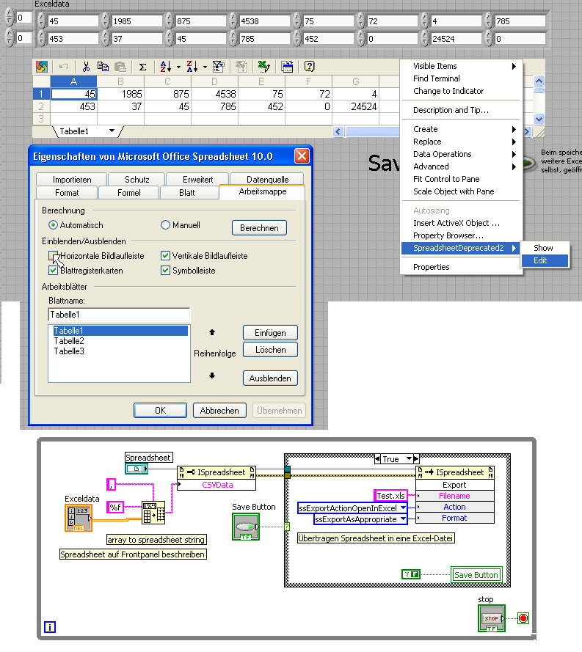Open the Sort Ascending dropdown arrow
Image resolution: width=582 pixels, height=652 pixels.
pos(178,67)
